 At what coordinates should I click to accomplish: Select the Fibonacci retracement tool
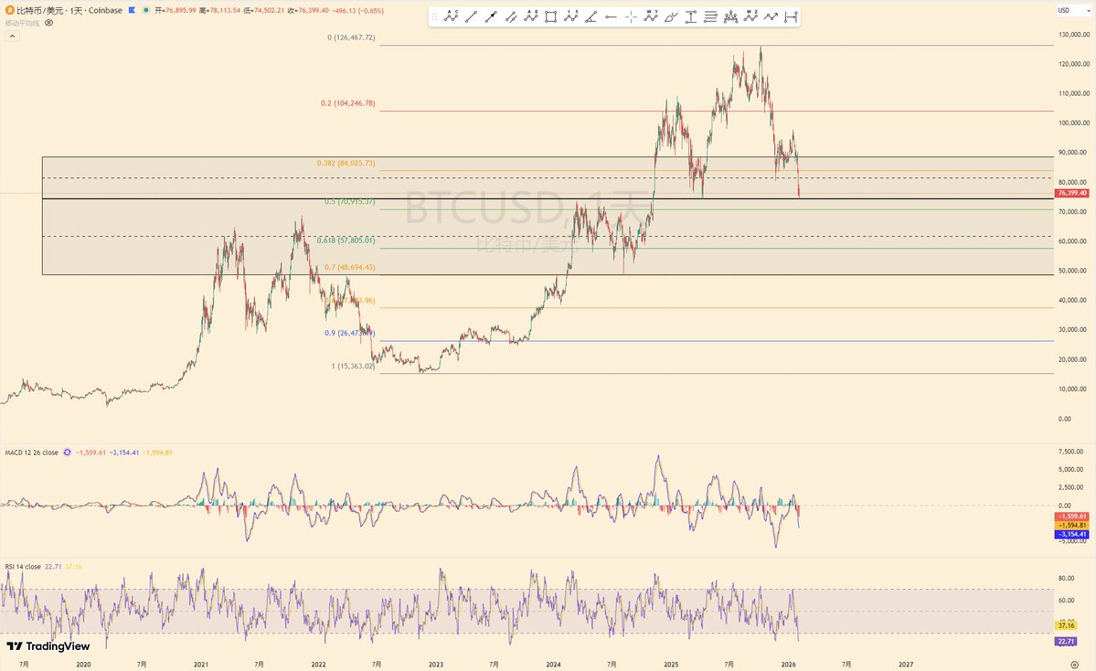pos(711,16)
